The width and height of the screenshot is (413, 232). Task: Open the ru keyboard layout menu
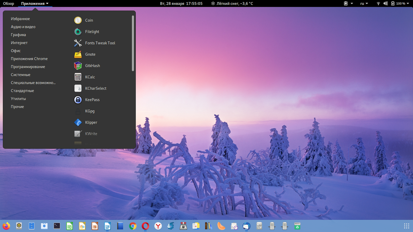(364, 3)
